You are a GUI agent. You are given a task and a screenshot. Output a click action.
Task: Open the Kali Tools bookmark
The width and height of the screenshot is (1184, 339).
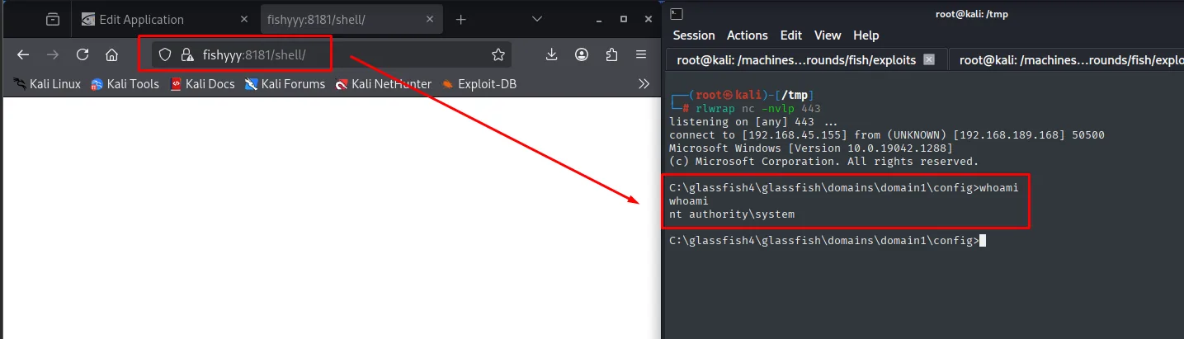pyautogui.click(x=125, y=83)
